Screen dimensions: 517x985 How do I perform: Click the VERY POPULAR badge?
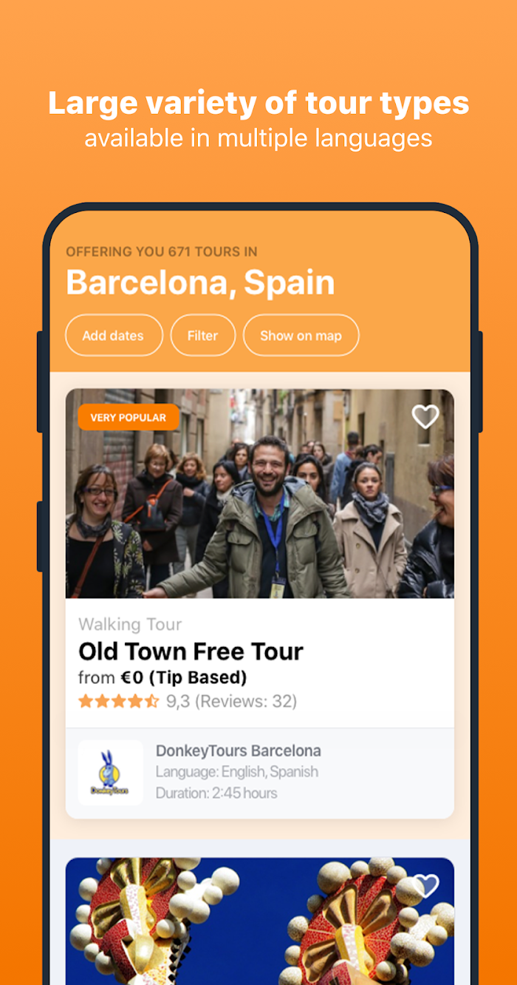(129, 418)
